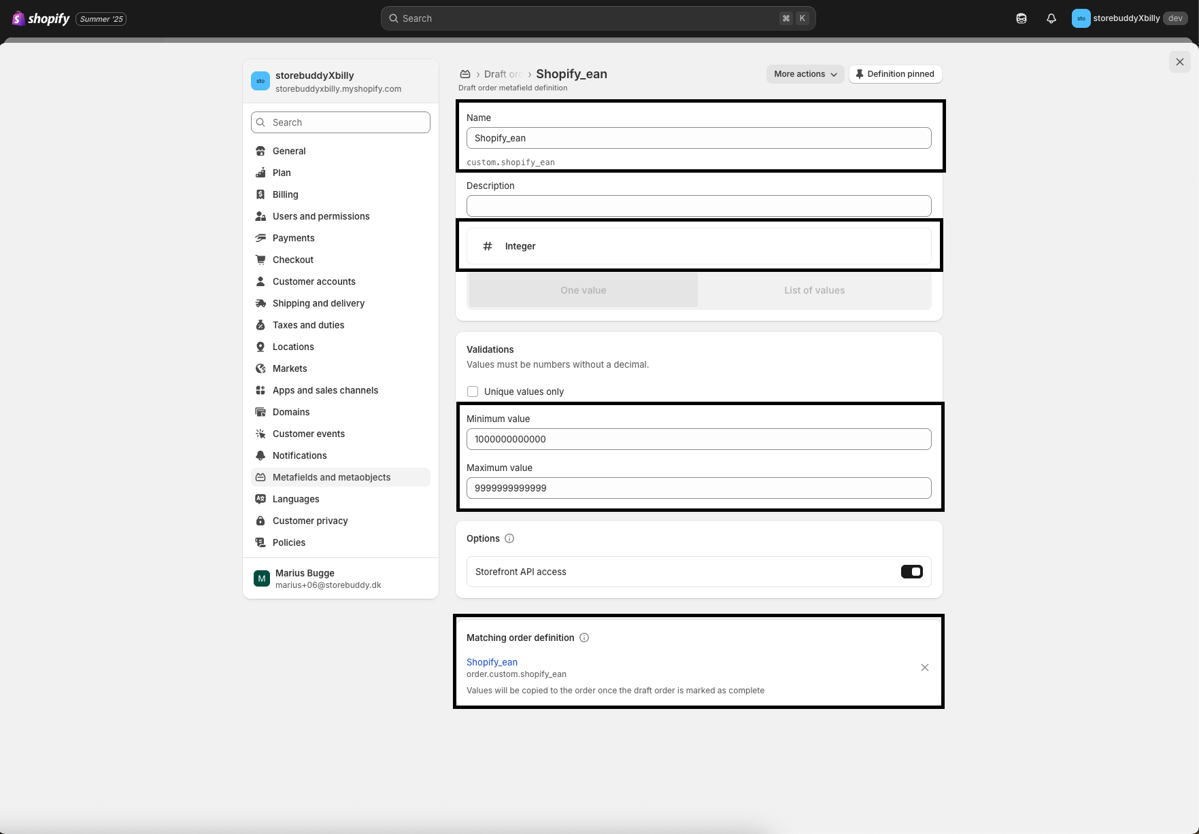
Task: Navigate to Customer privacy settings
Action: pyautogui.click(x=341, y=521)
